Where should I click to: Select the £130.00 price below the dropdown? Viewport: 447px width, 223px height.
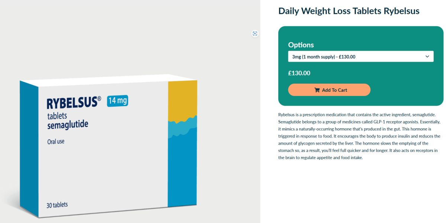[299, 73]
